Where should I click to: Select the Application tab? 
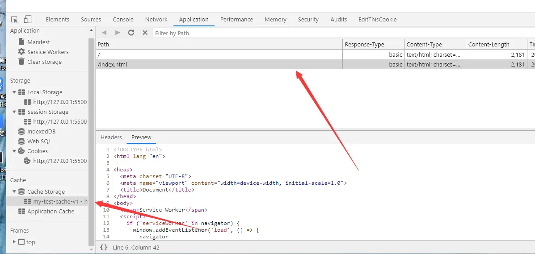194,20
